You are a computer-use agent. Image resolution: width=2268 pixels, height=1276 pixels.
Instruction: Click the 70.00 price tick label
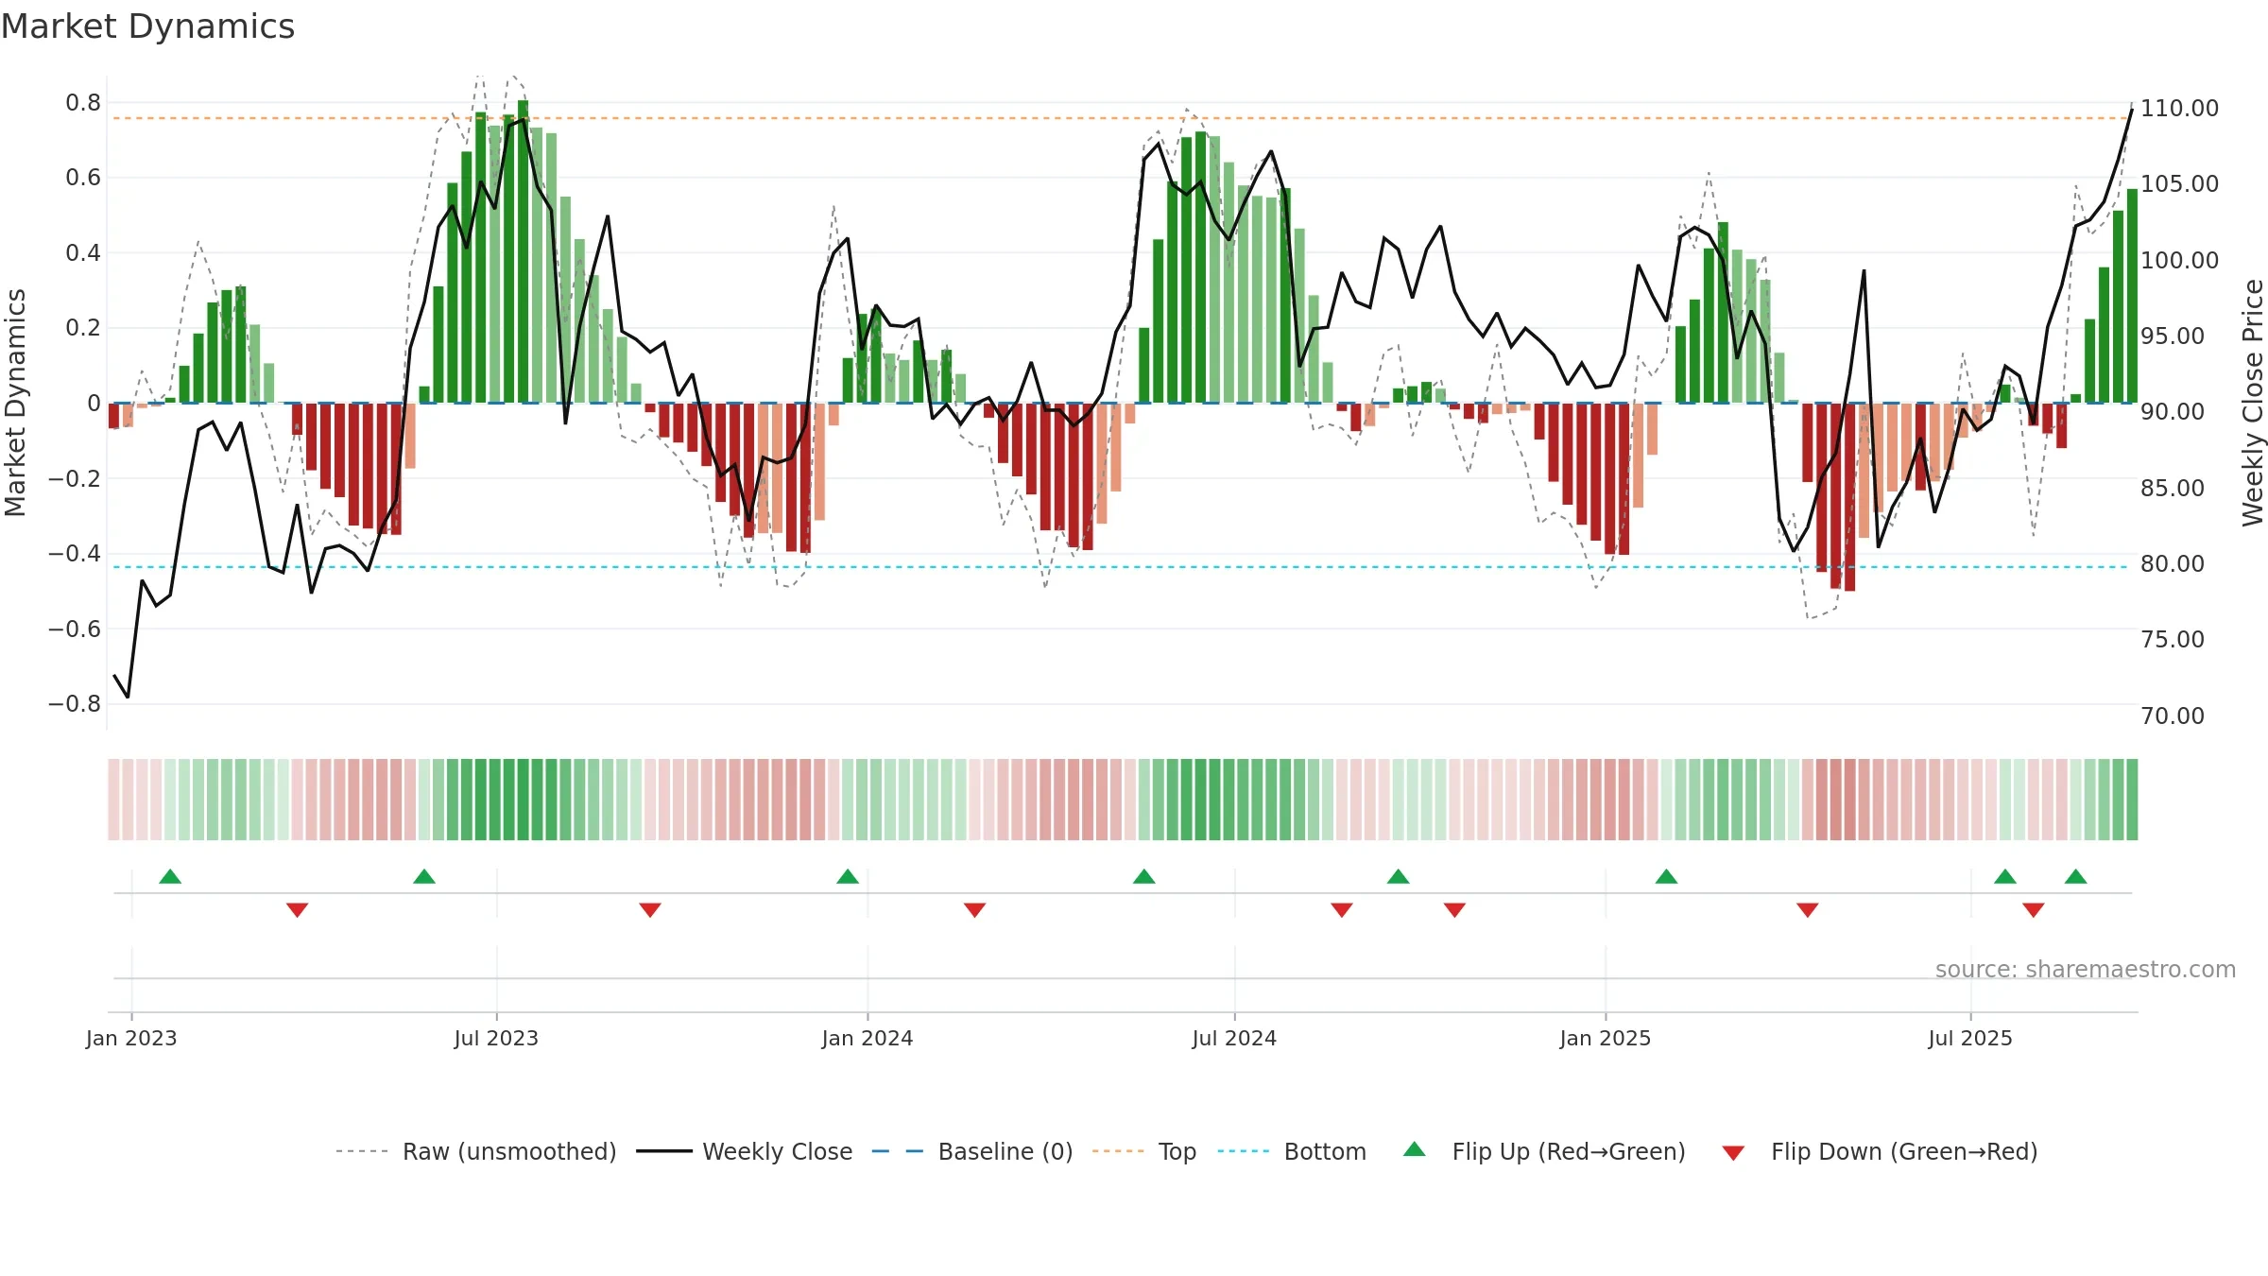click(x=2173, y=716)
